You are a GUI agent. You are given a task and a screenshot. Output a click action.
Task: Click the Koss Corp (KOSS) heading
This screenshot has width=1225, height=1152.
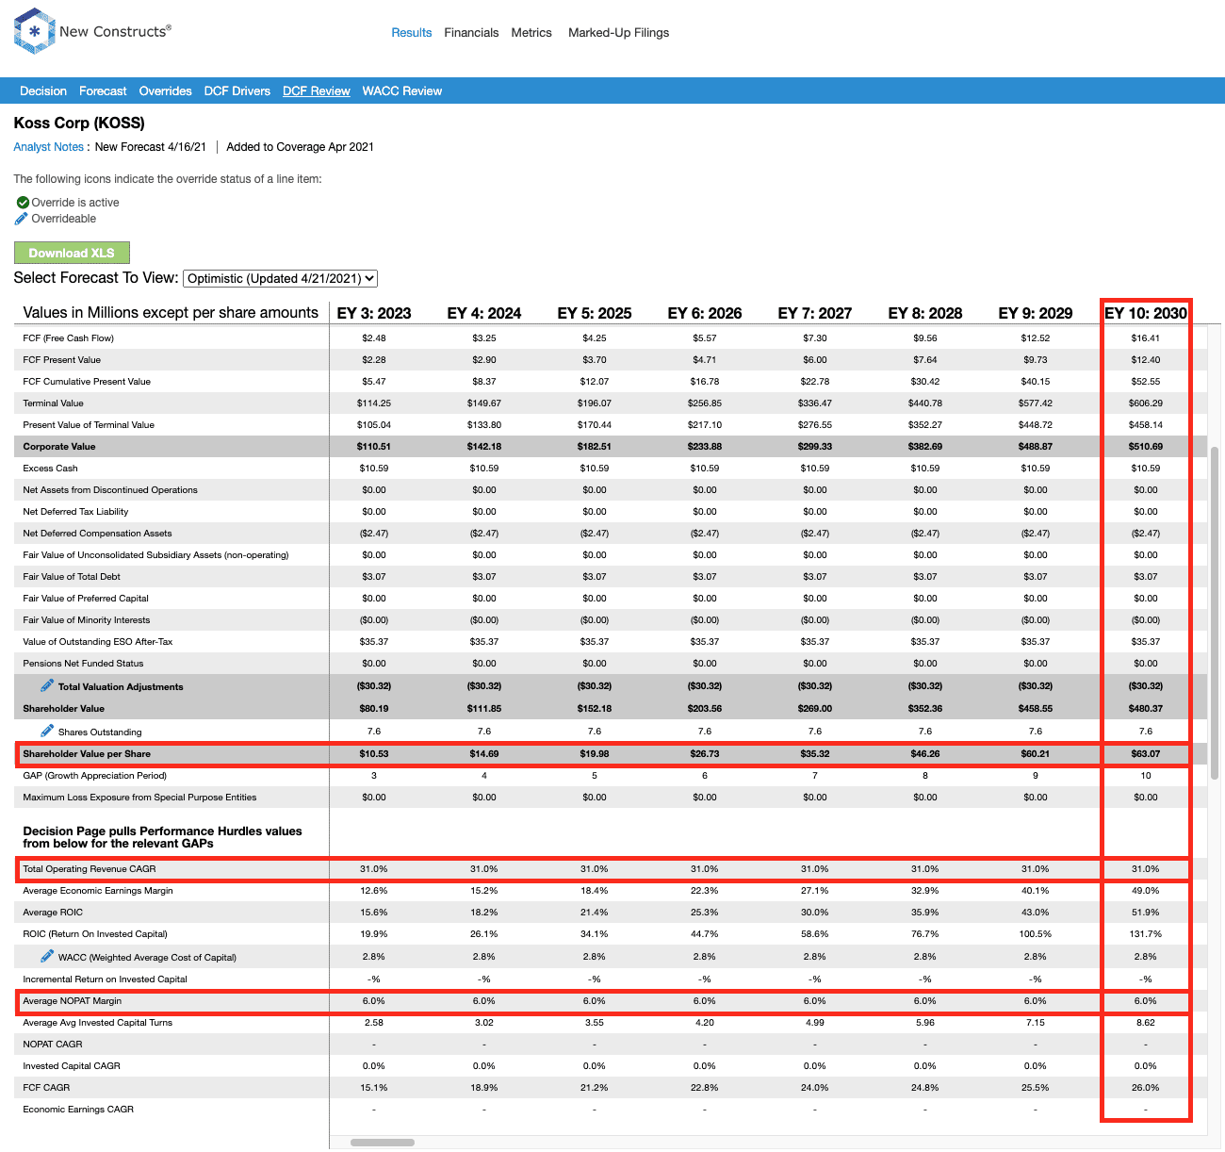tap(79, 123)
